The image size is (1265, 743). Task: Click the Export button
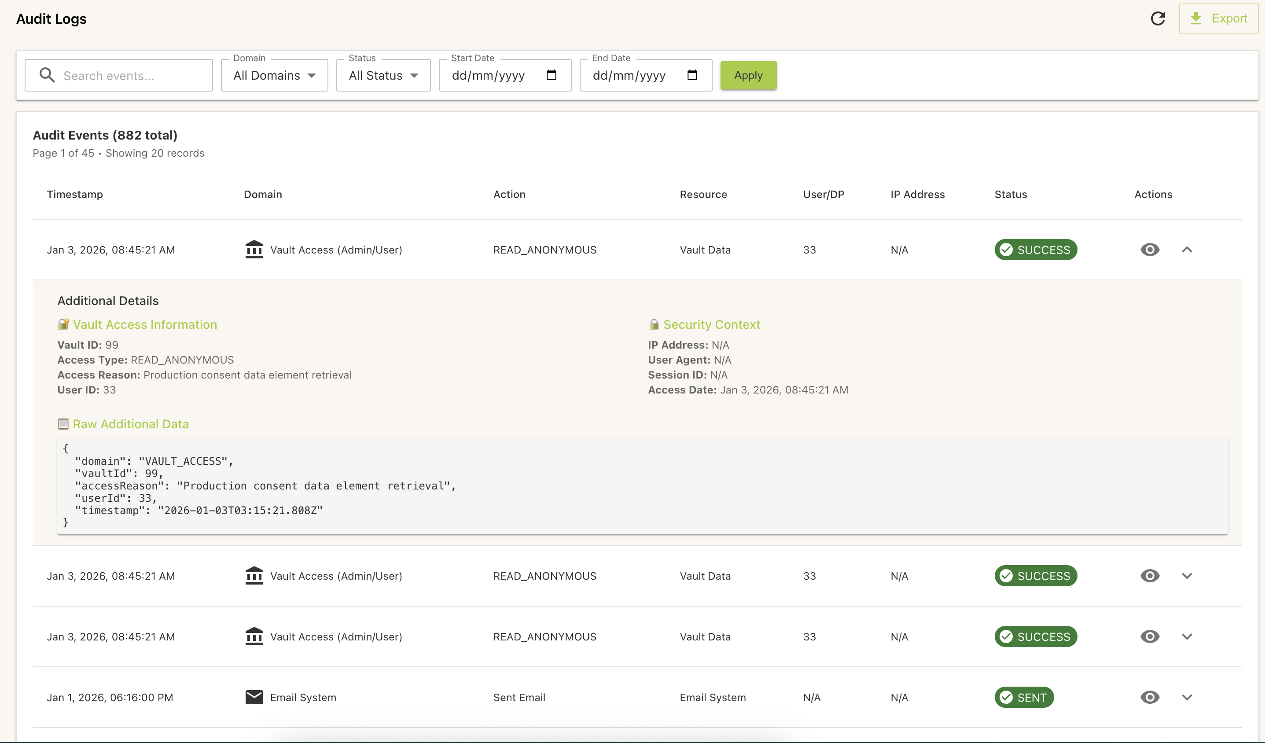(1218, 18)
